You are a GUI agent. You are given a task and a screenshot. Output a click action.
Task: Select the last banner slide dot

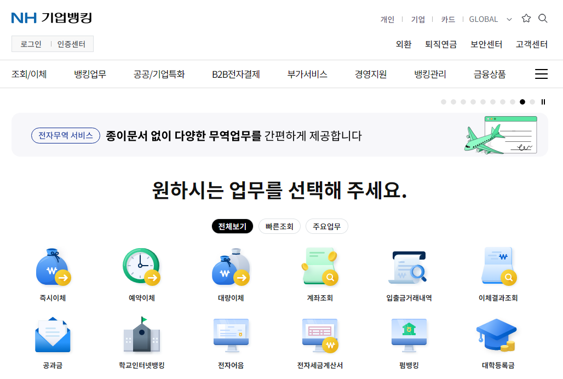tap(532, 102)
